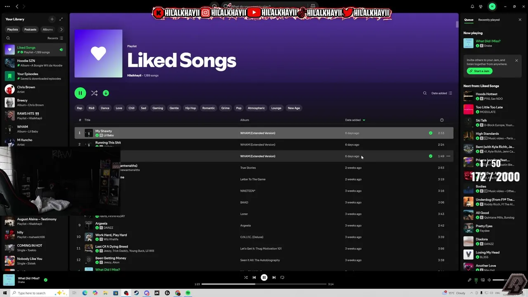Toggle repeat in the bottom player bar

(282, 278)
